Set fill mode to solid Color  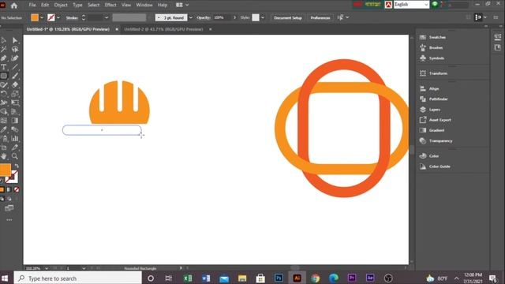(x=2, y=189)
